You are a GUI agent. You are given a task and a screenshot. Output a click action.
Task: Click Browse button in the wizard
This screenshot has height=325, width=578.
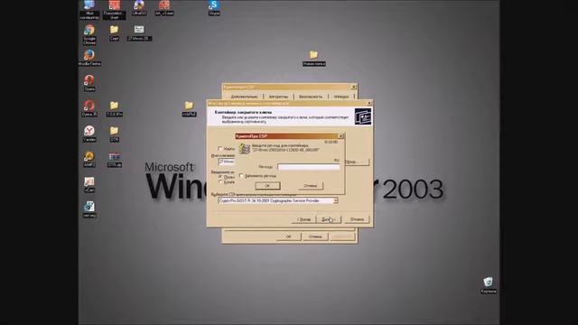coord(357,162)
